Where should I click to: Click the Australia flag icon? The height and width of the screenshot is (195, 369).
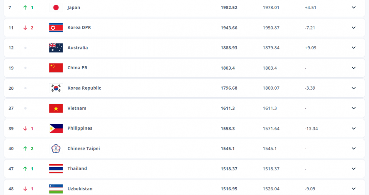[x=56, y=48]
